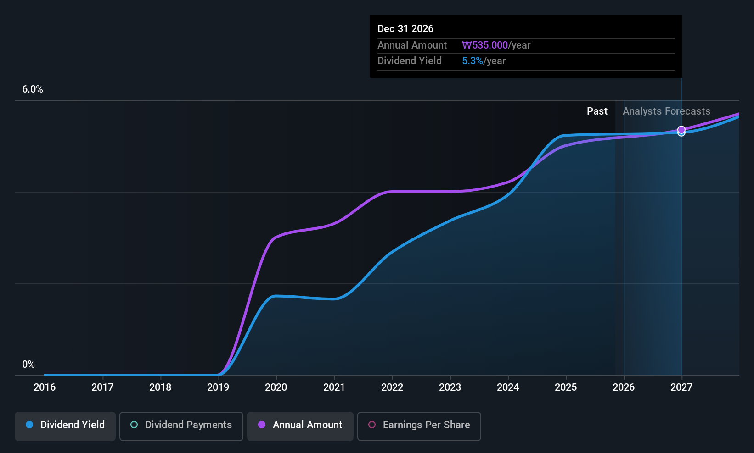
Task: Click the Dec 31 2026 tooltip header
Action: click(405, 29)
